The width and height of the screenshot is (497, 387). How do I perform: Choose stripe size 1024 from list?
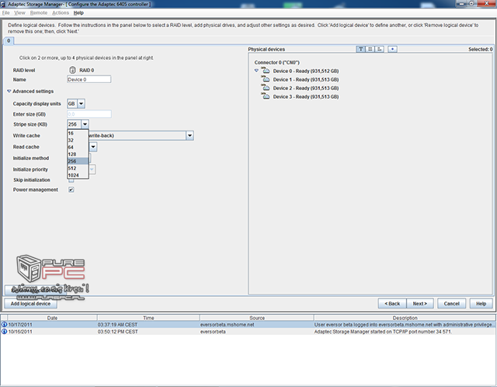coord(78,175)
